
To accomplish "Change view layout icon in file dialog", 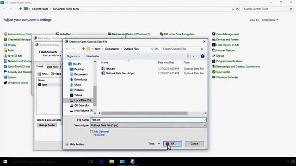I will coord(189,56).
